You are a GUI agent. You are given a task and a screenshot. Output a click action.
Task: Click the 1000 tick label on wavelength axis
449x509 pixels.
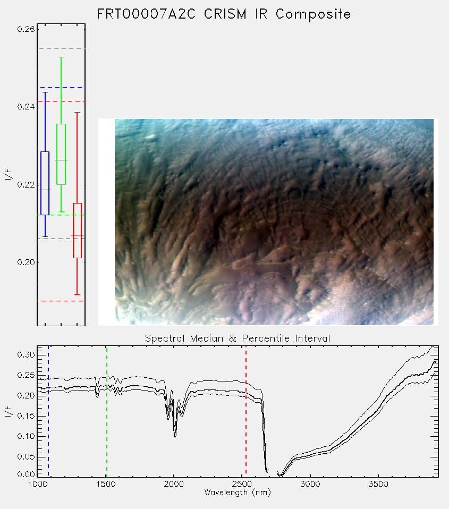pyautogui.click(x=37, y=484)
